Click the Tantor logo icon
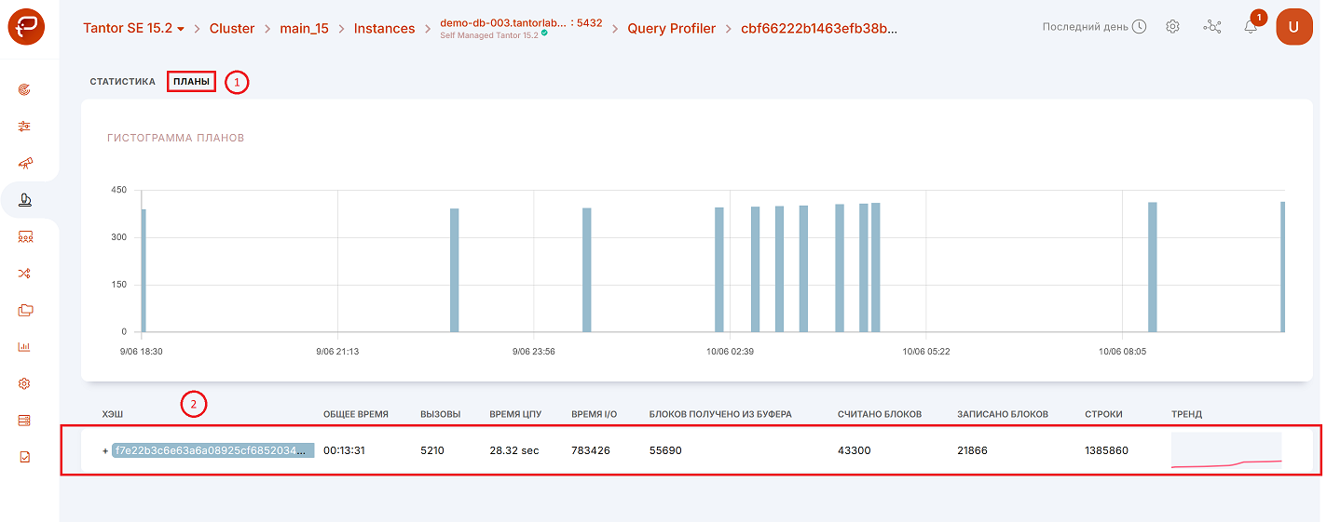The image size is (1327, 522). point(26,27)
